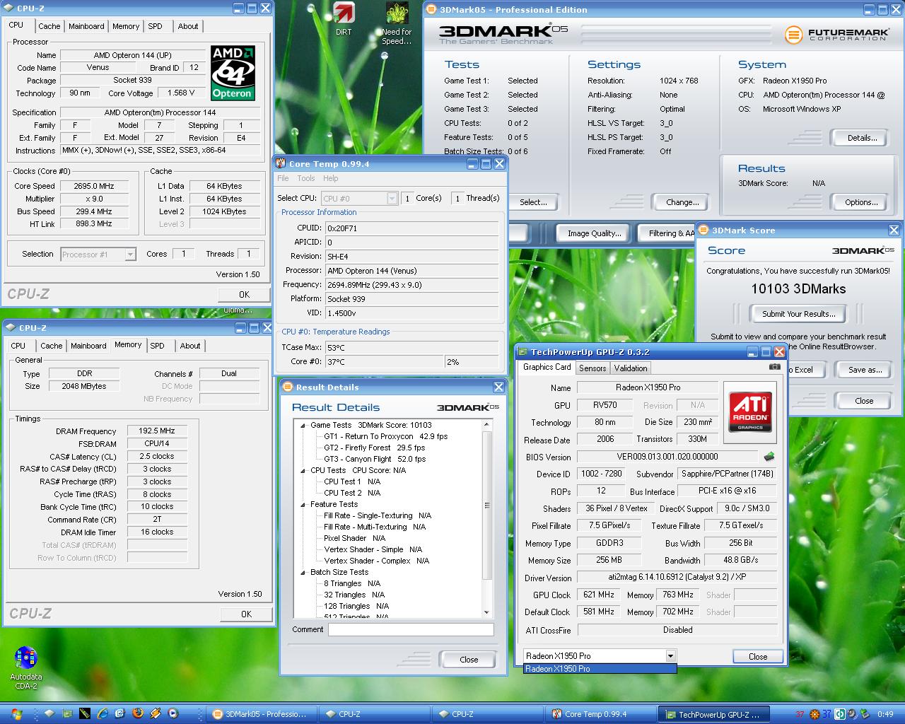The image size is (905, 724).
Task: Launch Windows Media Player from quick launch
Action: click(x=173, y=713)
